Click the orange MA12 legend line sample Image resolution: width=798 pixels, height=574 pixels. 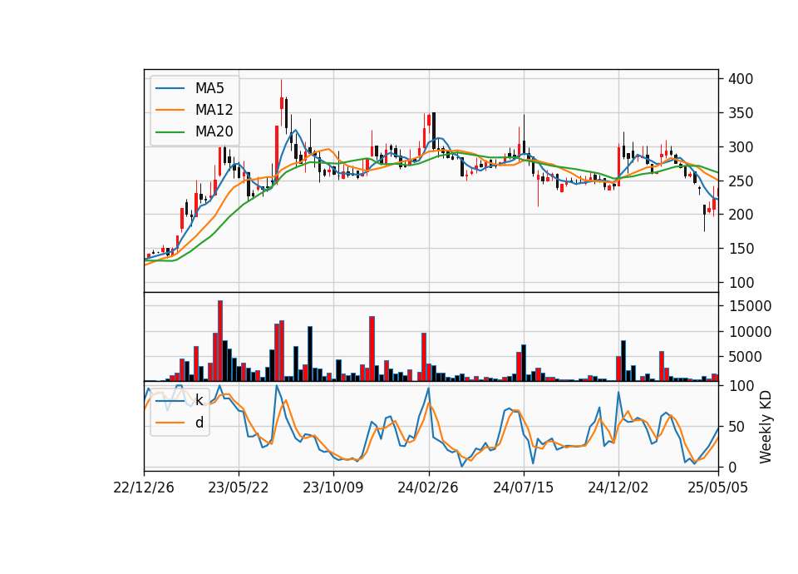[x=170, y=110]
